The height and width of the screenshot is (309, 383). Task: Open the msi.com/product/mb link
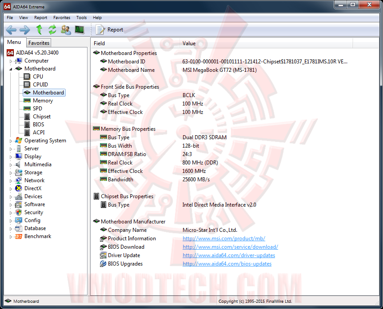[224, 239]
